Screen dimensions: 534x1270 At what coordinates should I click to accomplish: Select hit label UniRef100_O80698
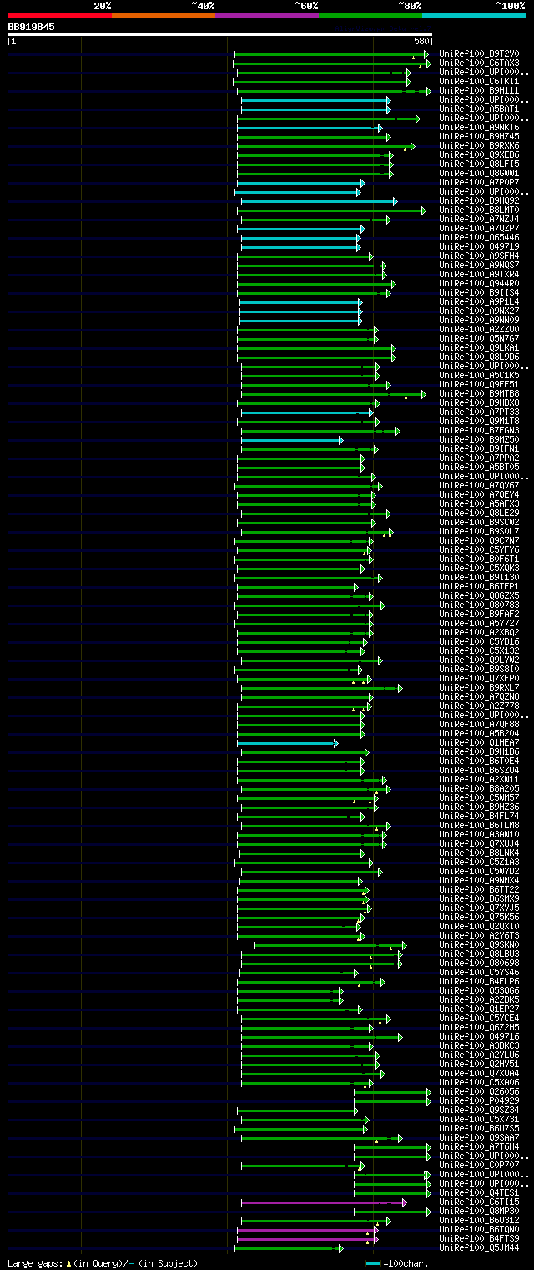tap(479, 963)
